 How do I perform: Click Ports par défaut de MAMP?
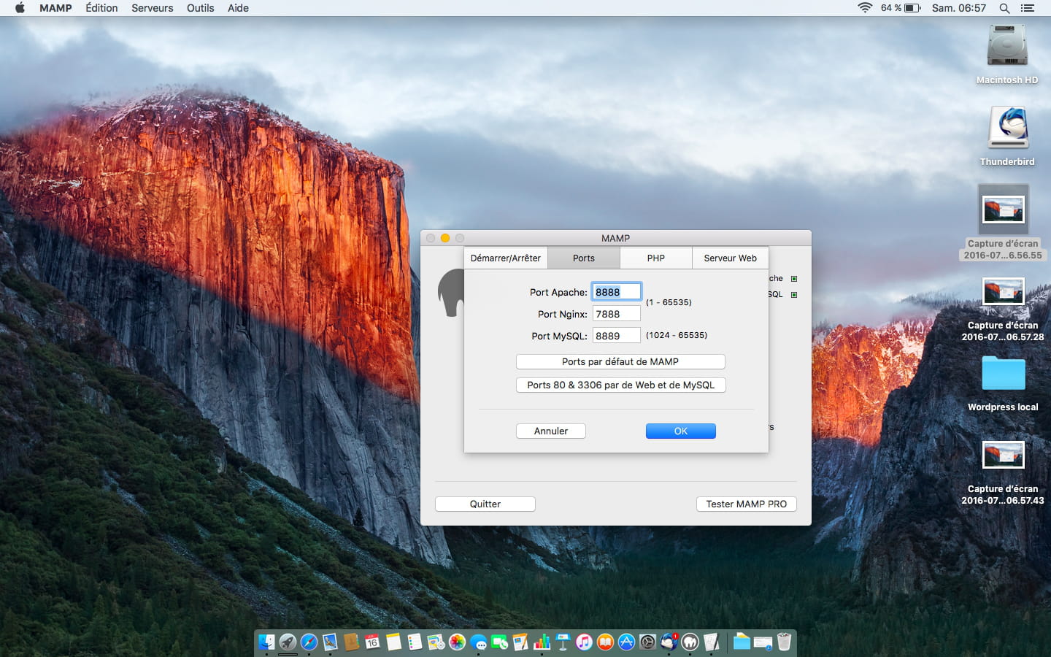620,361
